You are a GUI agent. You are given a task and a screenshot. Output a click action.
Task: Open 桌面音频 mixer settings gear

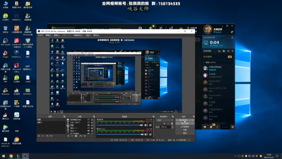click(151, 125)
